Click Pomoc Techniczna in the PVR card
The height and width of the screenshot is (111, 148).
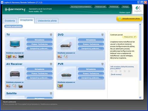(x=91, y=74)
